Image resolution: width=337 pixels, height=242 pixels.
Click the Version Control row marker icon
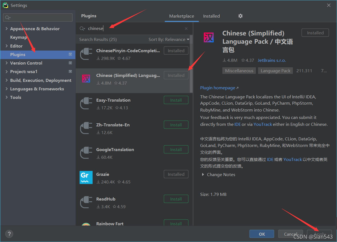pyautogui.click(x=70, y=63)
